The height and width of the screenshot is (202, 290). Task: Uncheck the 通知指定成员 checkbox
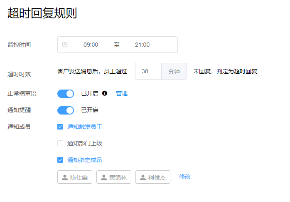60,160
